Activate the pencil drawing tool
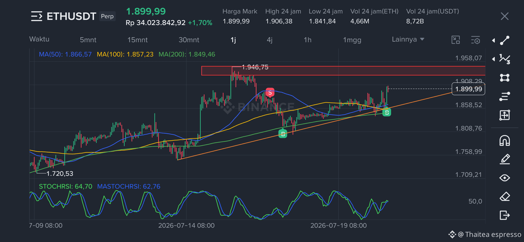This screenshot has width=524, height=242. click(x=505, y=159)
